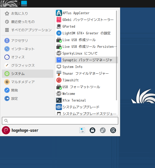Viewport: 155px width, 168px height.
Task: Show 最近使ったもの recent items
Action: (28, 22)
